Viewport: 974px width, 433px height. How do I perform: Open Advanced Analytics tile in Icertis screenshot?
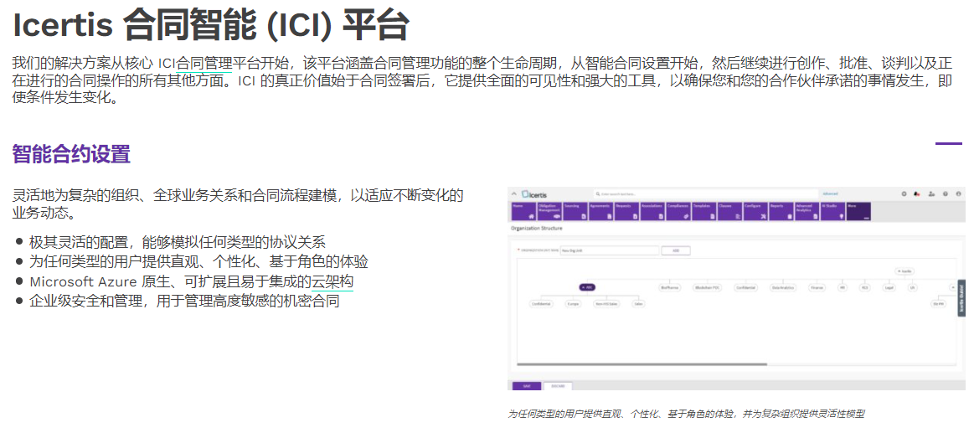[x=807, y=211]
